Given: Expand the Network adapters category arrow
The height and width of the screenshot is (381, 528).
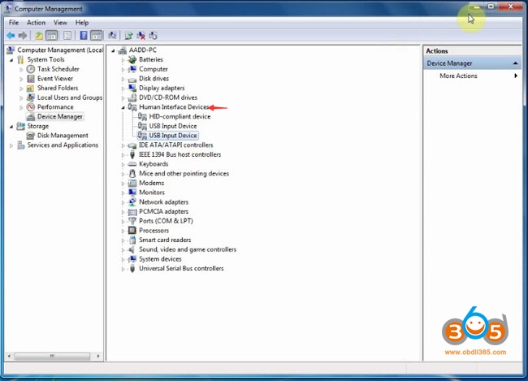Looking at the screenshot, I should [x=123, y=202].
